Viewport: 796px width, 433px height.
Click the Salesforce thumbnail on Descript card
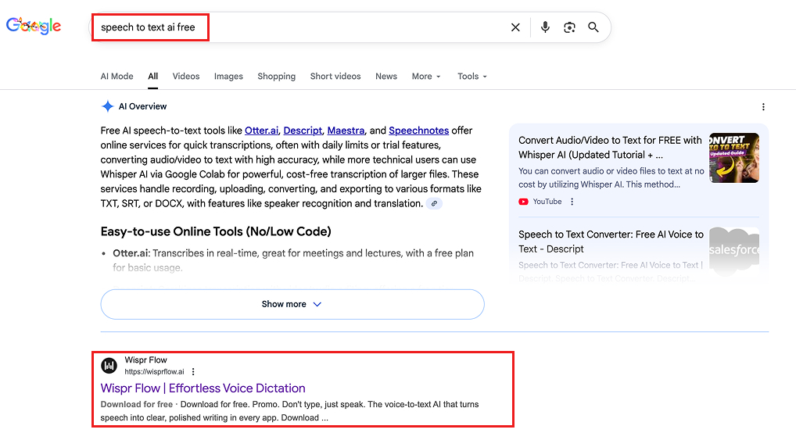coord(734,250)
